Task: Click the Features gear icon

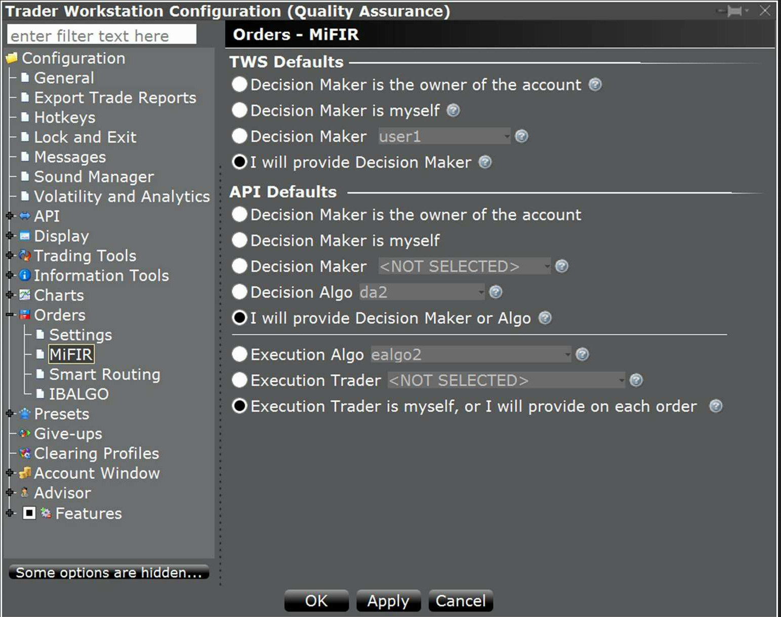Action: coord(46,513)
